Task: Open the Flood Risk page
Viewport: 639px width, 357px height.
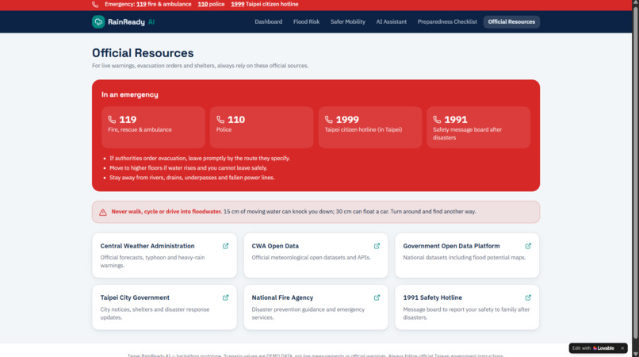Action: [x=307, y=21]
